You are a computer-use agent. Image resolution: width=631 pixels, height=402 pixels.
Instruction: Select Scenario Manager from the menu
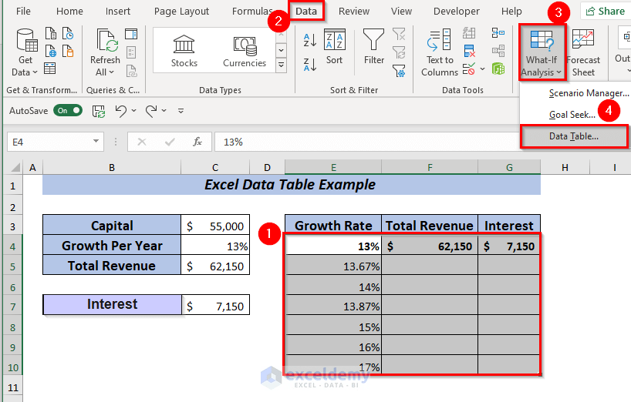click(589, 93)
